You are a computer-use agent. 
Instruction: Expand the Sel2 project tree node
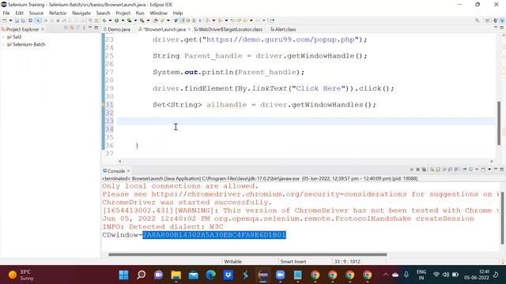click(x=3, y=37)
